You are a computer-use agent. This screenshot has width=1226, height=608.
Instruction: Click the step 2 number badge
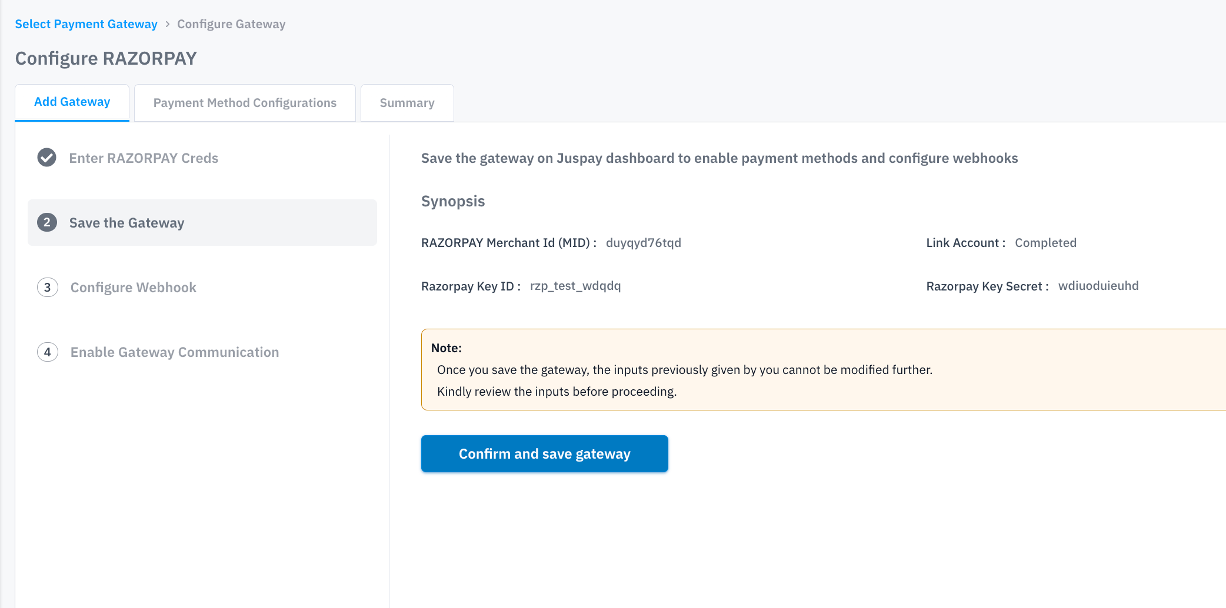pyautogui.click(x=47, y=222)
